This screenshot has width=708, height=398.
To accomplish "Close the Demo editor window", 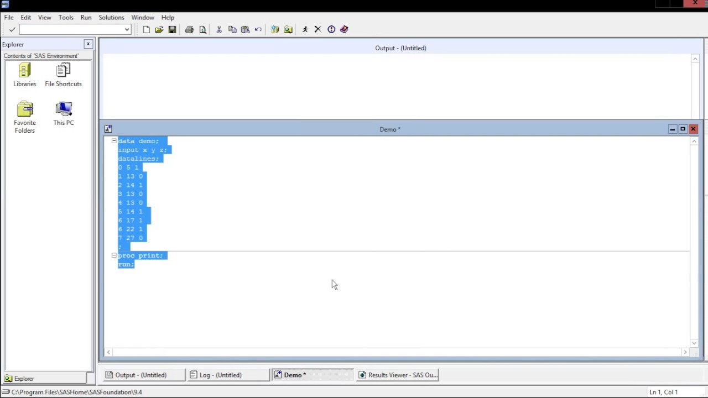I will click(693, 129).
